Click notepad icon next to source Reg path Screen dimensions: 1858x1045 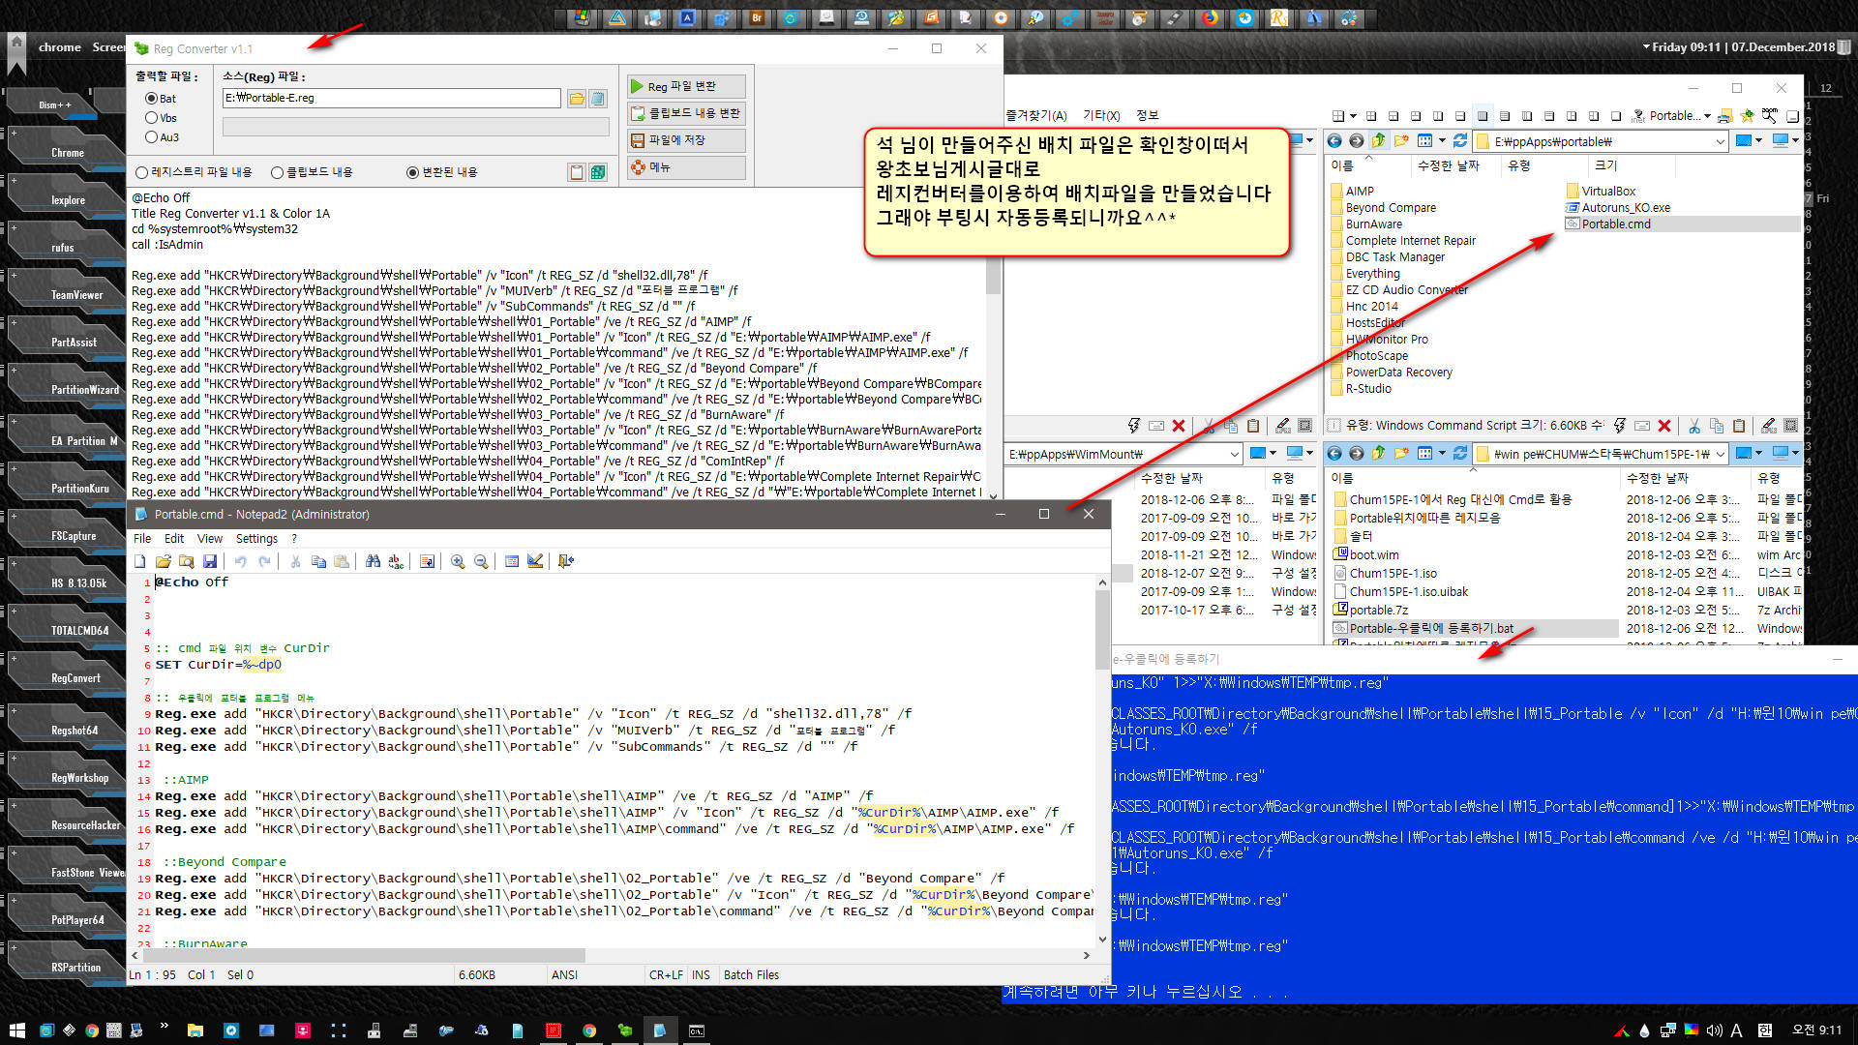(x=598, y=99)
